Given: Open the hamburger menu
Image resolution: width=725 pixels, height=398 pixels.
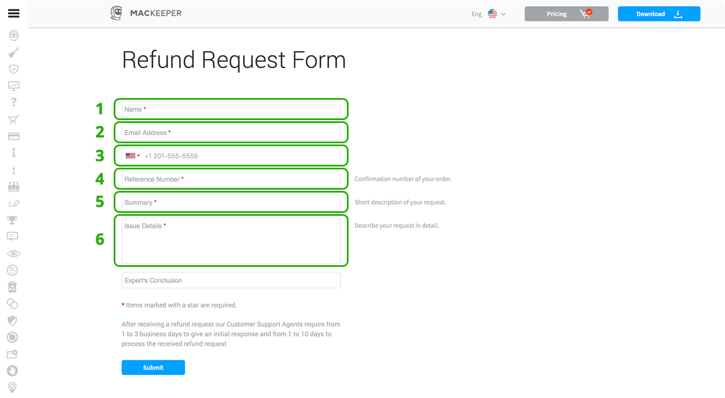Looking at the screenshot, I should tap(13, 13).
